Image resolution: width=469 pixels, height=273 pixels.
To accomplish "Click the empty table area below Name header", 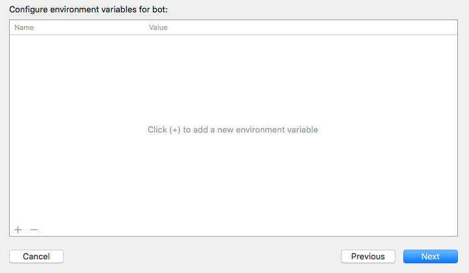I will 72,78.
